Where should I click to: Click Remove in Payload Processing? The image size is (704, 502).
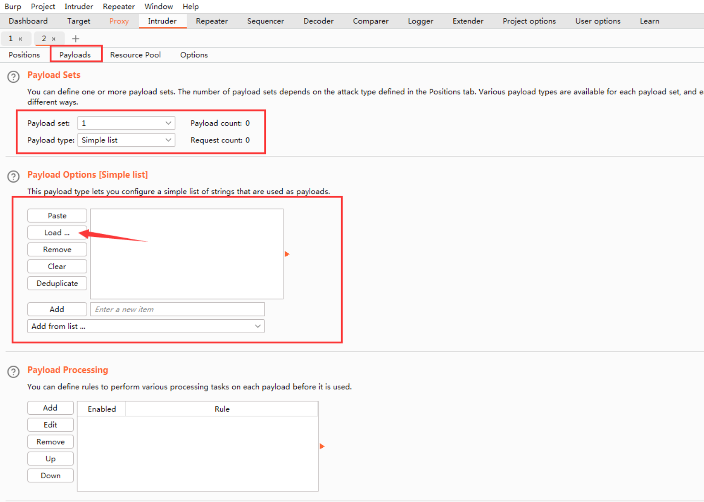coord(51,442)
